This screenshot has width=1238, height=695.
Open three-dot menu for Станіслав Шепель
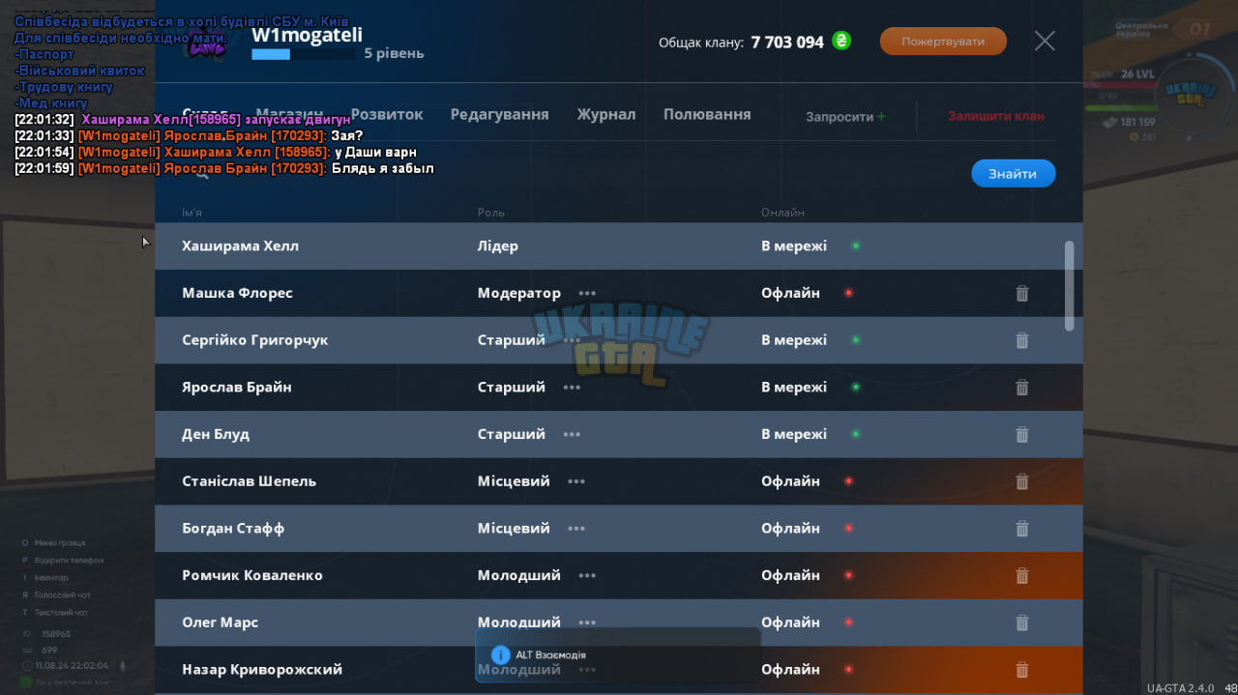(576, 481)
